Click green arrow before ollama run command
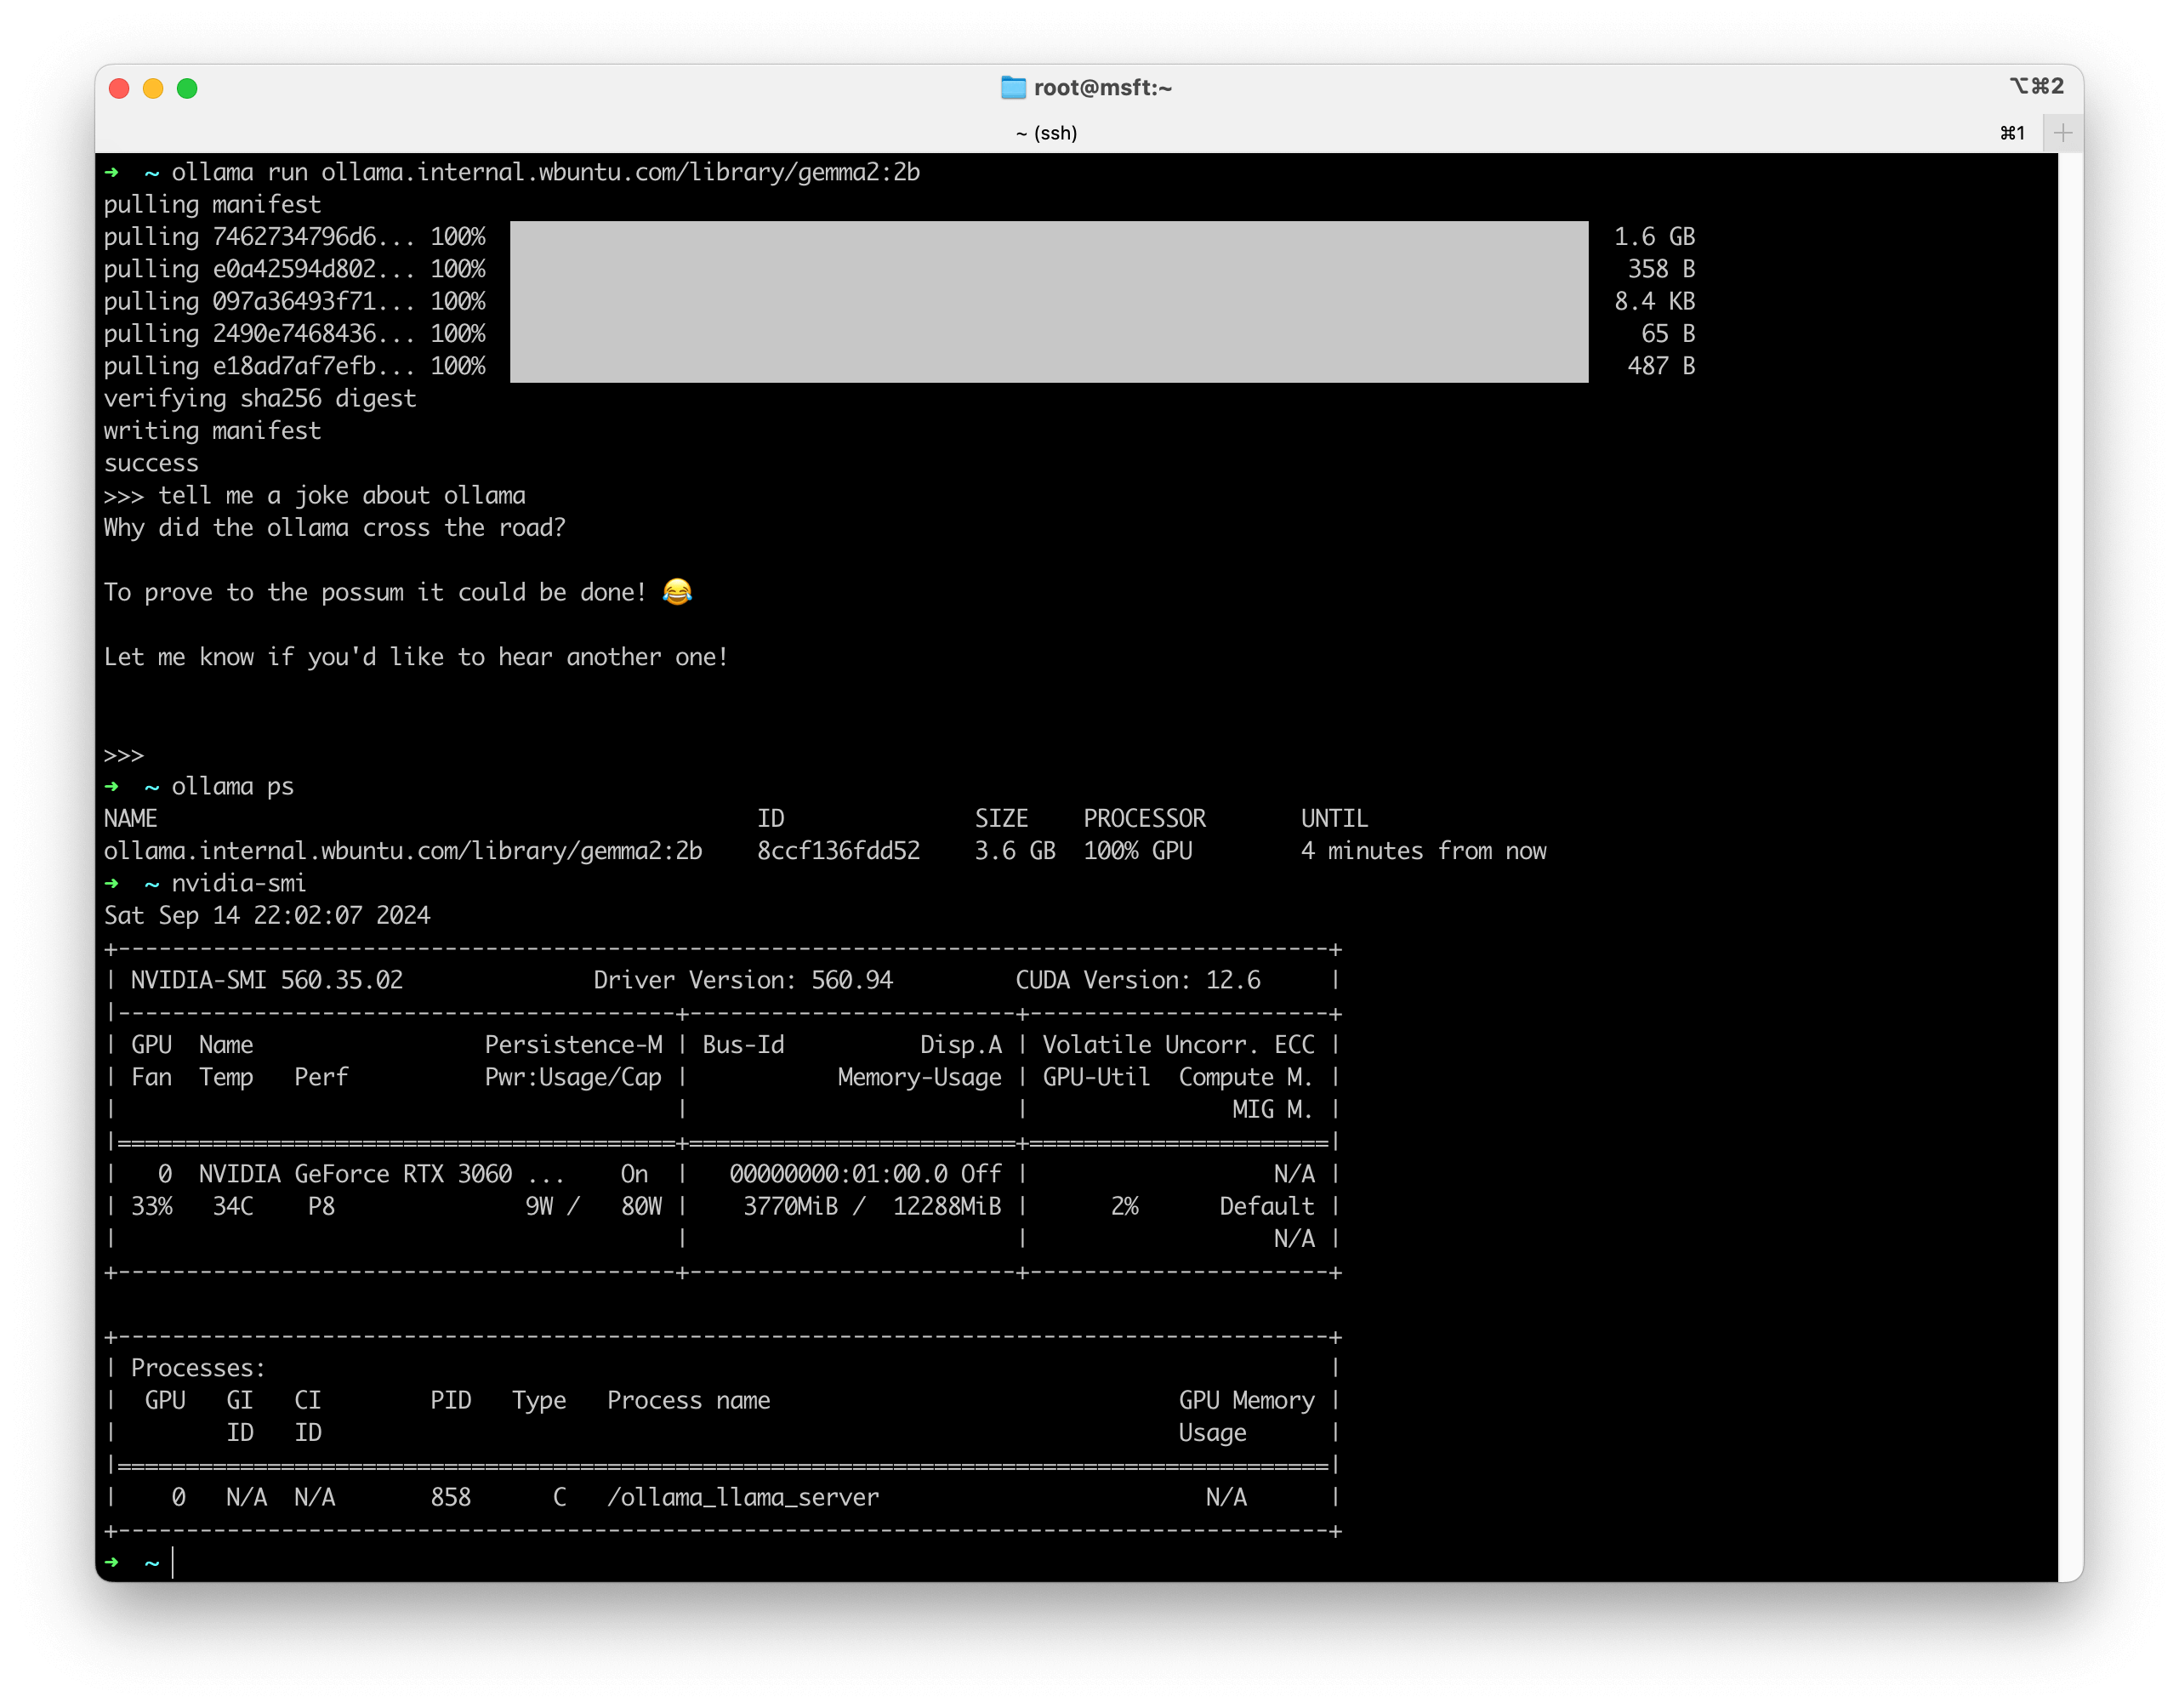Image resolution: width=2179 pixels, height=1708 pixels. click(112, 172)
